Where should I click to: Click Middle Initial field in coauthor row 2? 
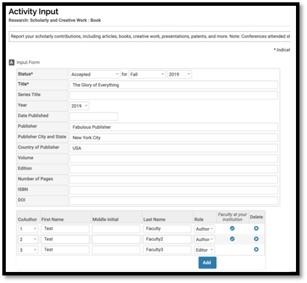[116, 240]
